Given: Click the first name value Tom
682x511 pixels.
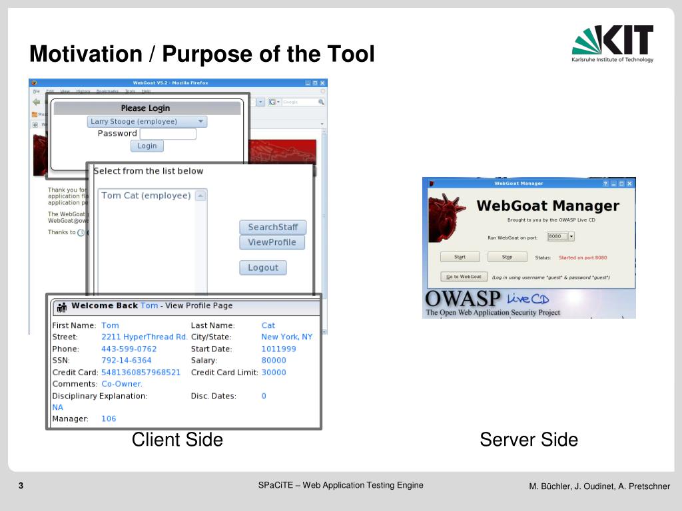Looking at the screenshot, I should click(x=110, y=325).
